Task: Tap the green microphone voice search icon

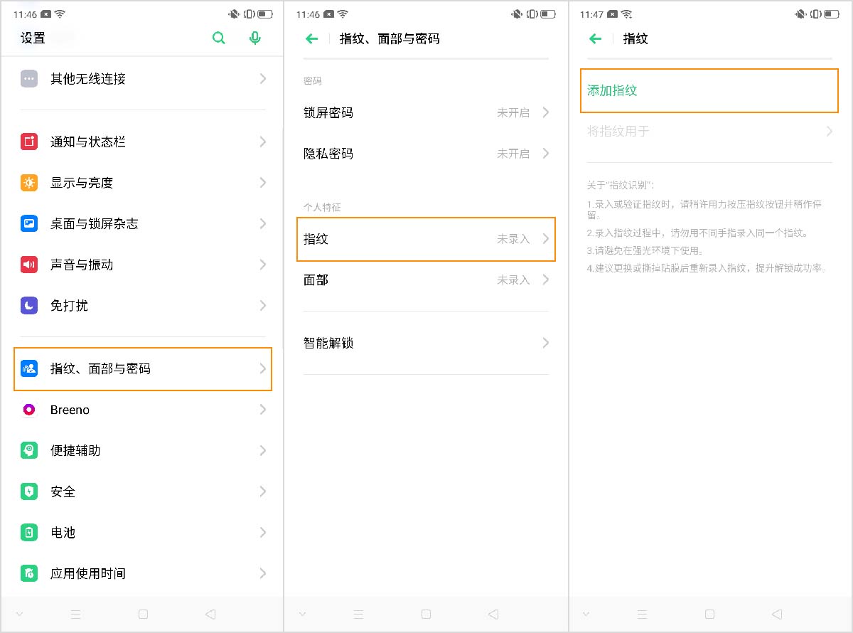Action: click(x=255, y=38)
